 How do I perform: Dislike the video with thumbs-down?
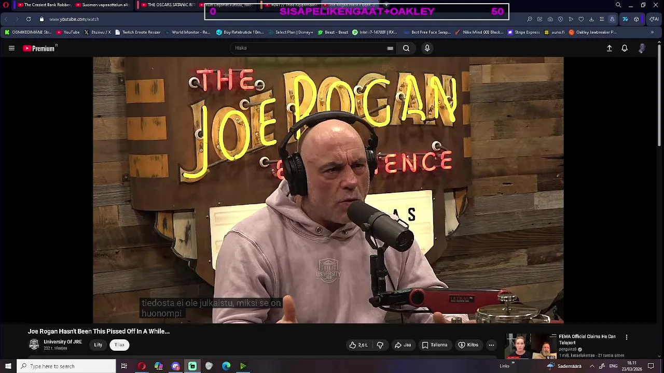(380, 345)
